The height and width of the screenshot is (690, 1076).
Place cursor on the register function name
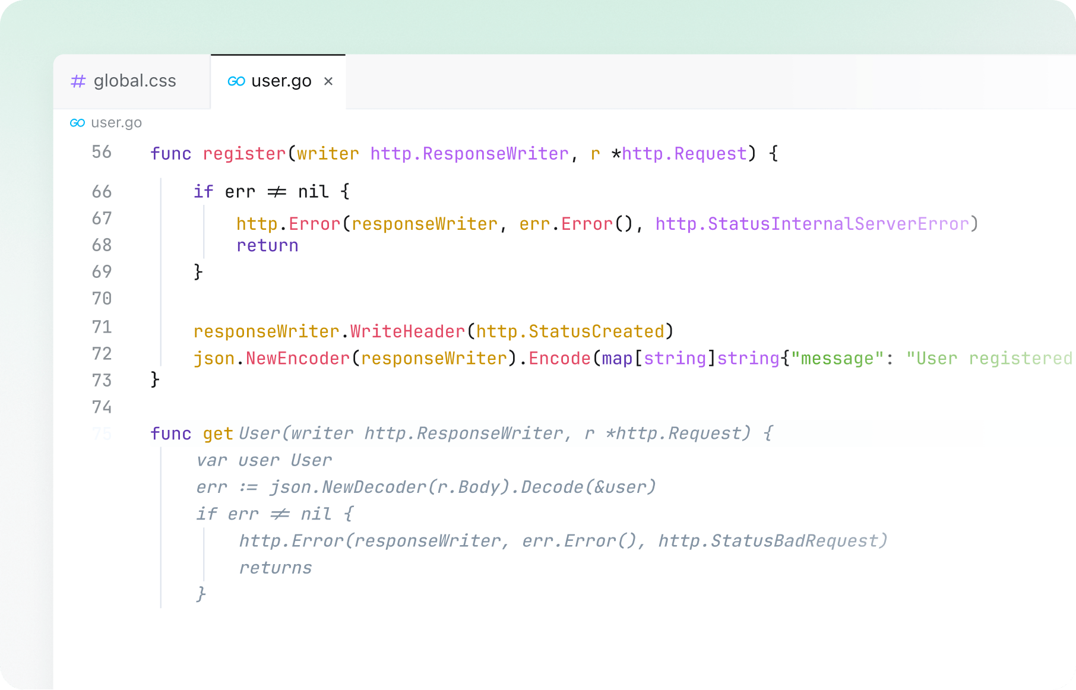244,154
